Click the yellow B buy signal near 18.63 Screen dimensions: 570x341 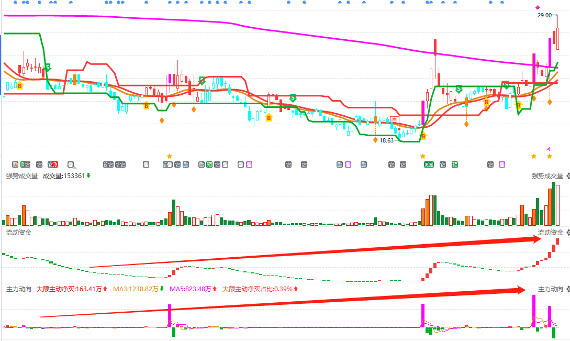click(x=423, y=136)
